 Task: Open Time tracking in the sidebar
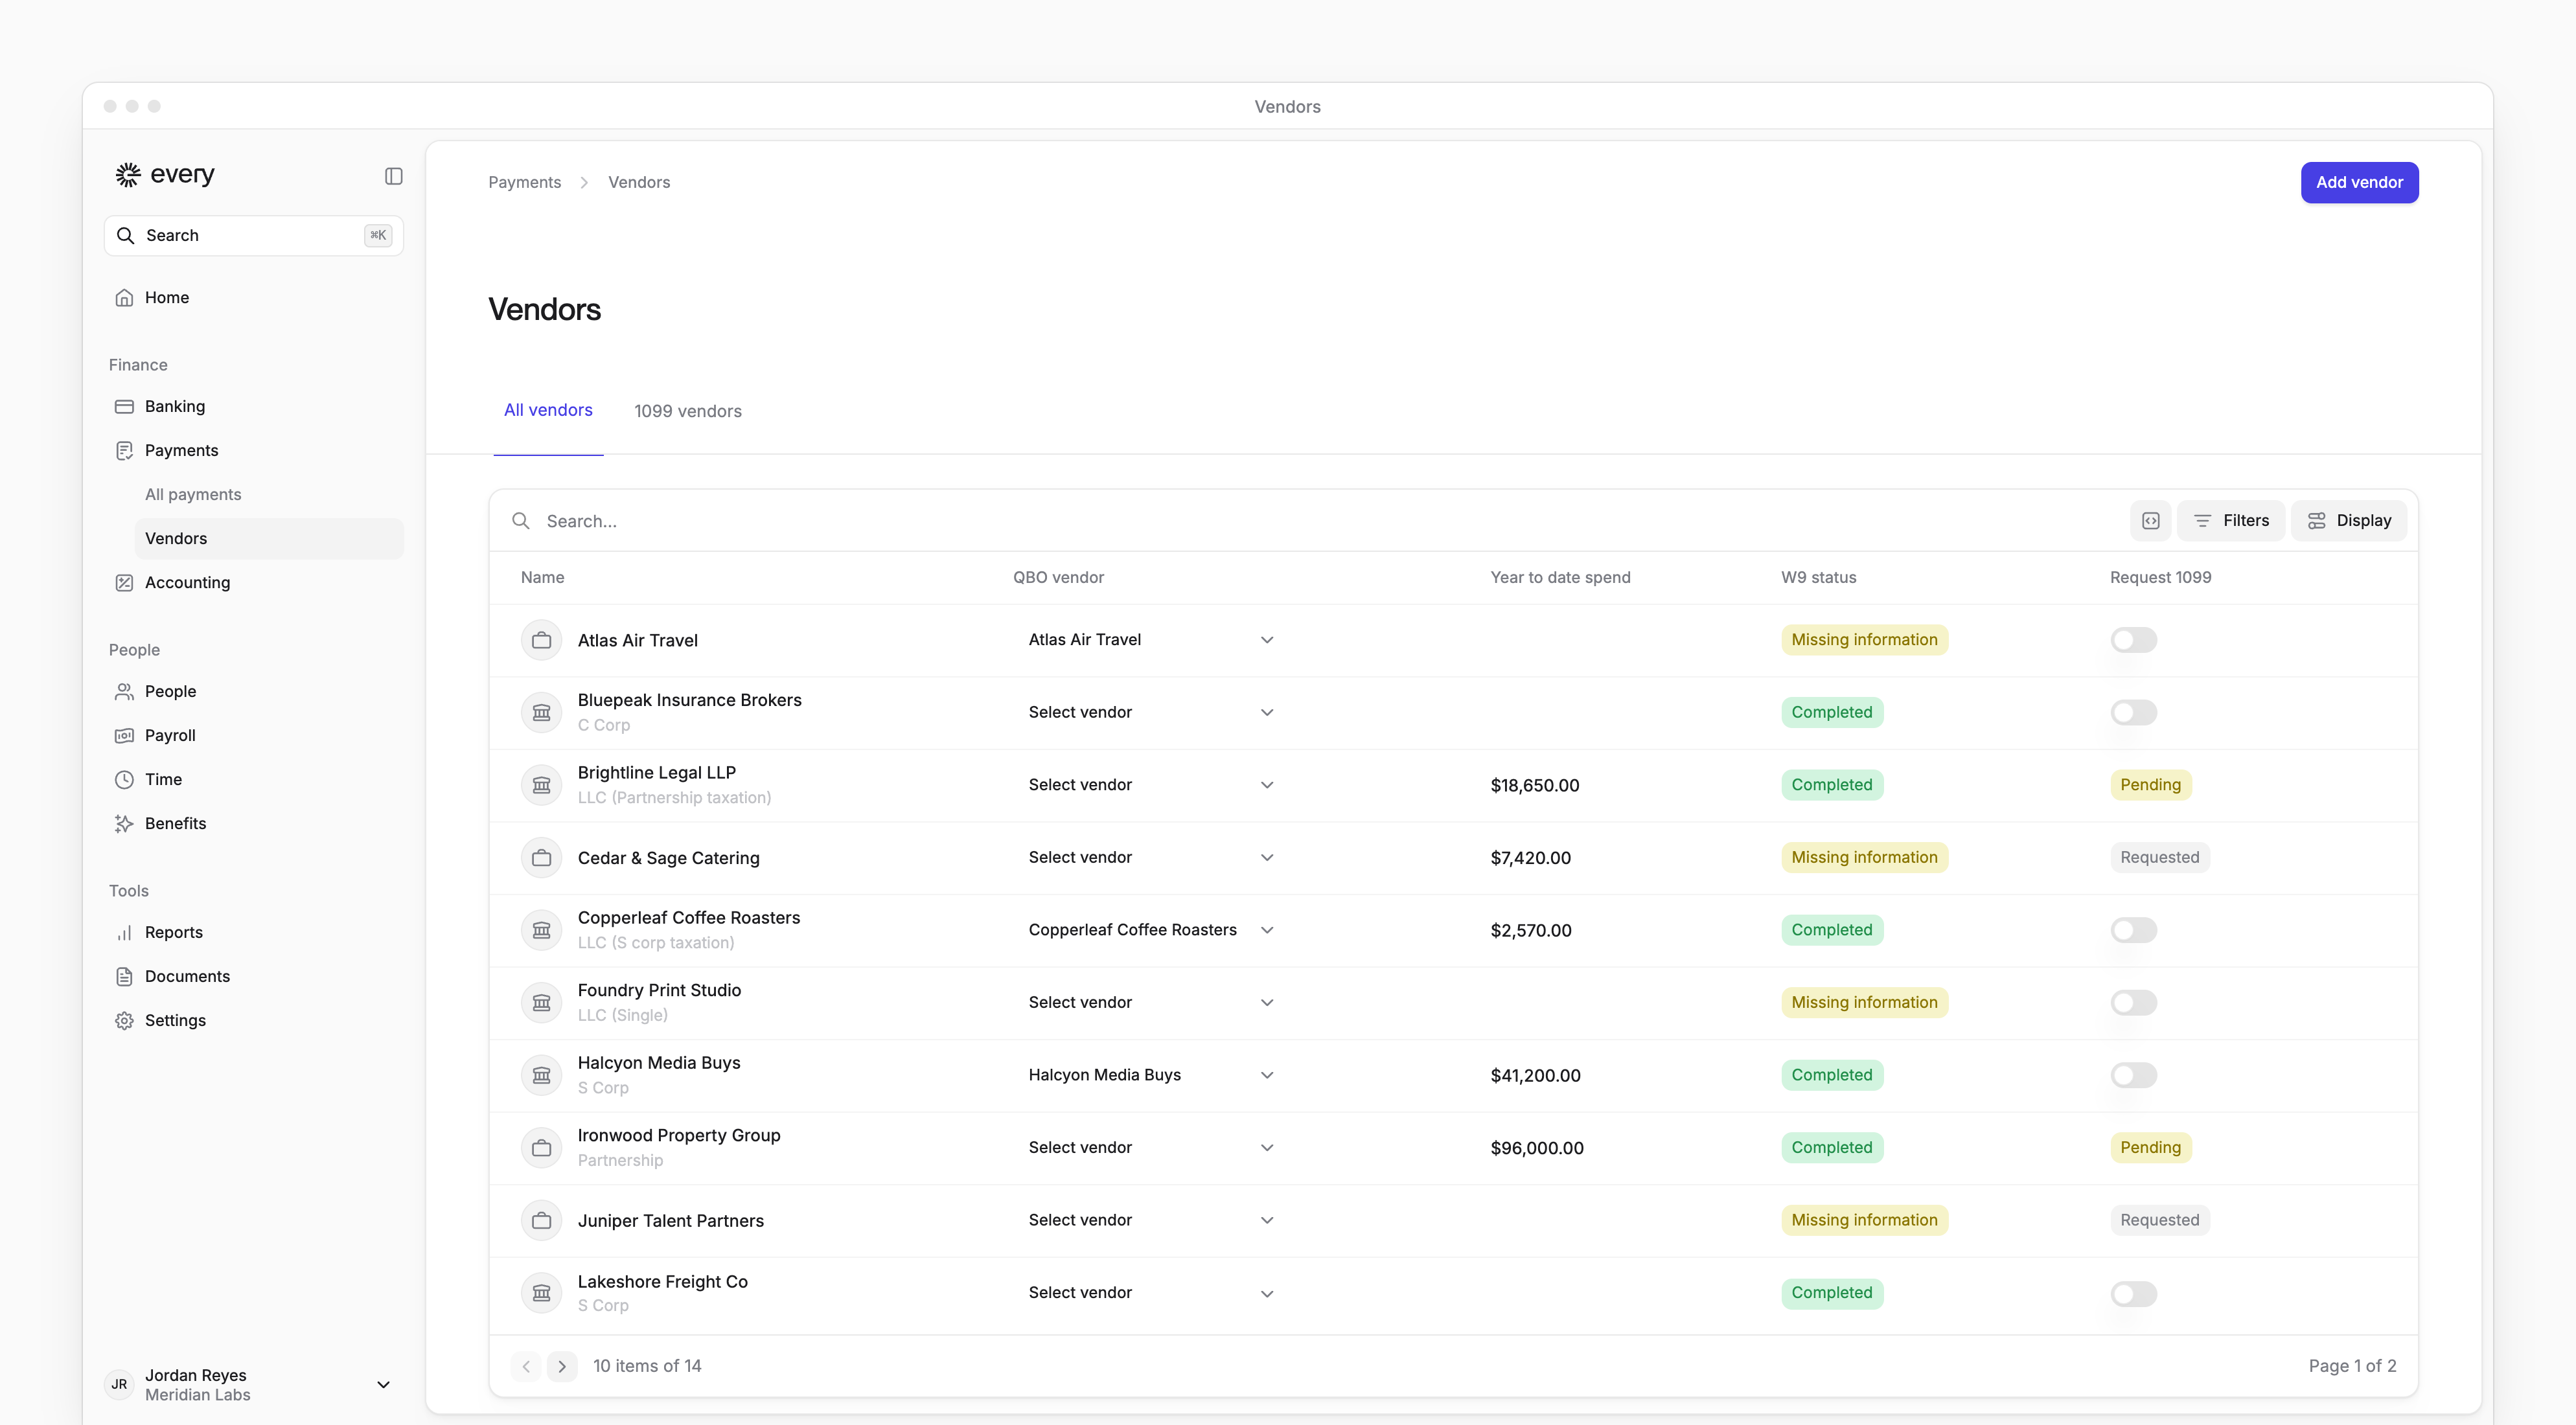point(254,779)
